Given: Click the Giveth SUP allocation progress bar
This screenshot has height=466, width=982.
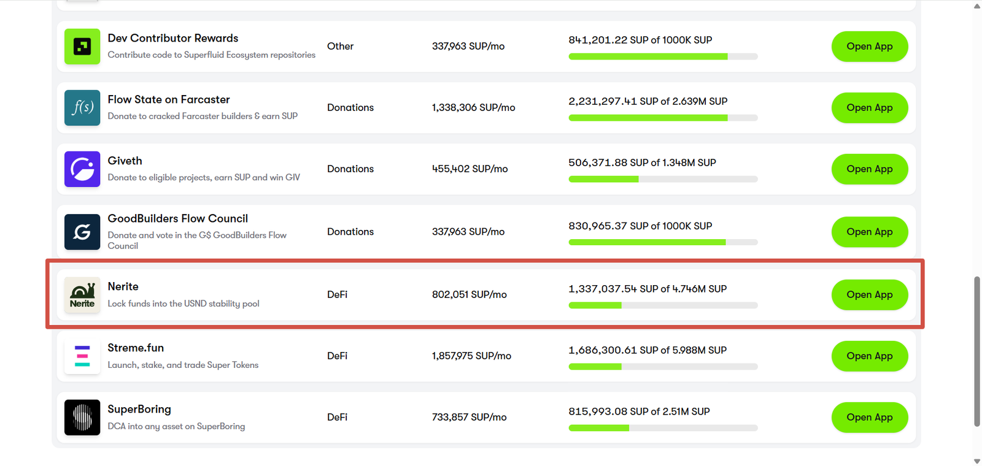Looking at the screenshot, I should (x=663, y=179).
